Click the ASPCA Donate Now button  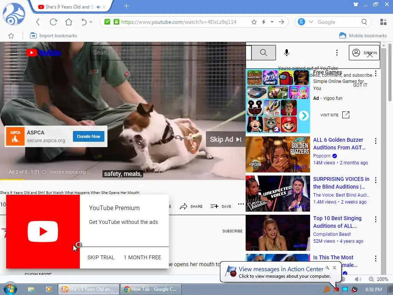pyautogui.click(x=89, y=136)
